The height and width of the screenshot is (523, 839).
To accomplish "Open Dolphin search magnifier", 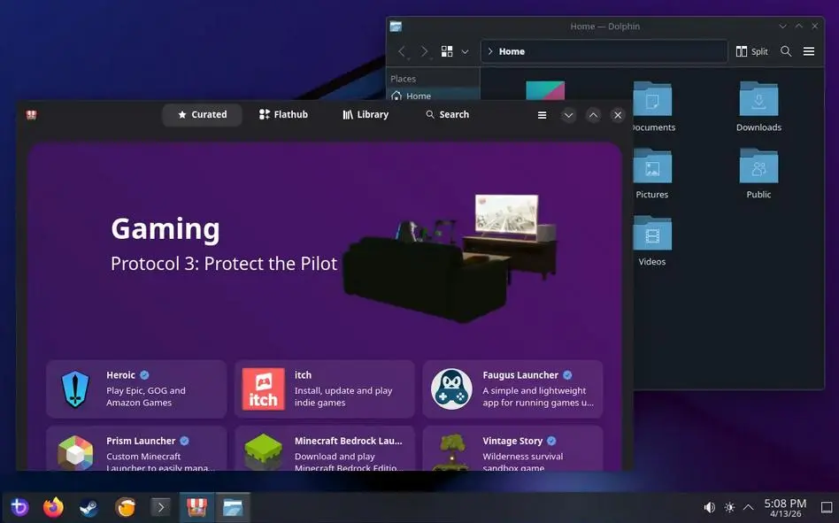I will click(x=786, y=51).
